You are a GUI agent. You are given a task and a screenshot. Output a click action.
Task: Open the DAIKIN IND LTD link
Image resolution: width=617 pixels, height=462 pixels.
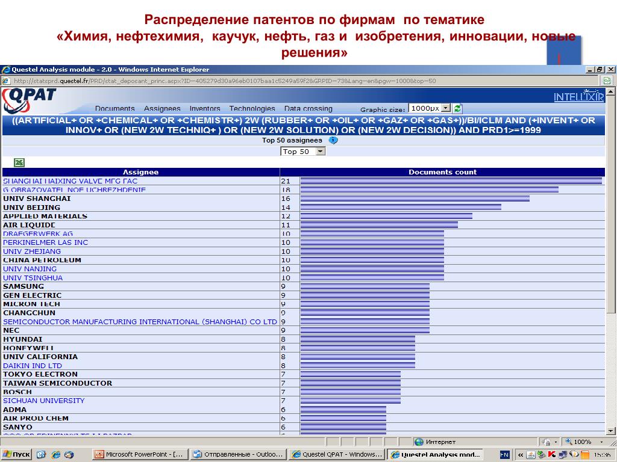pyautogui.click(x=33, y=366)
